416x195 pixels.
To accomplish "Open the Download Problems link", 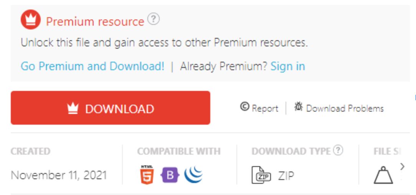I will pos(345,109).
